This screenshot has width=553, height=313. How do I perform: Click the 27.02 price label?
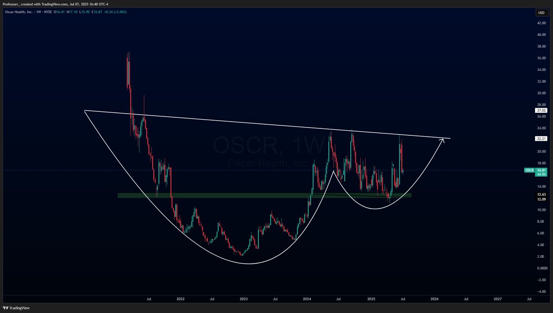pos(541,110)
